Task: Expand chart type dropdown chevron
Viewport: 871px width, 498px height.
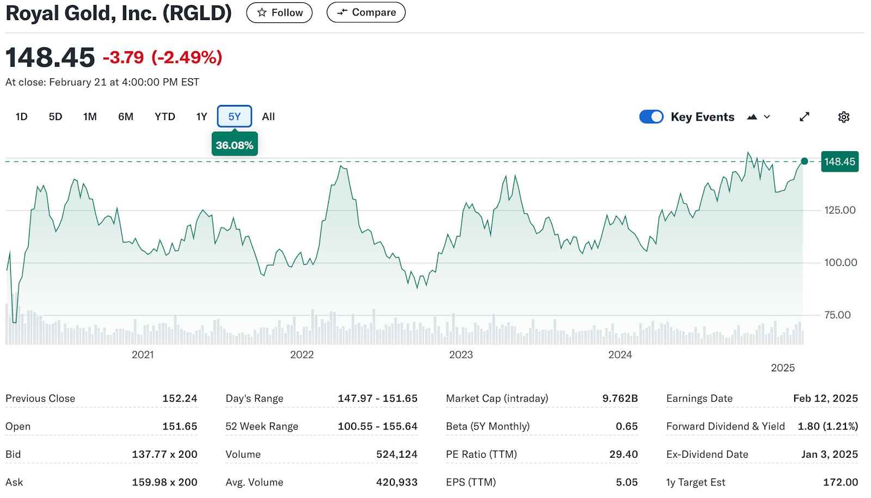Action: [x=767, y=117]
